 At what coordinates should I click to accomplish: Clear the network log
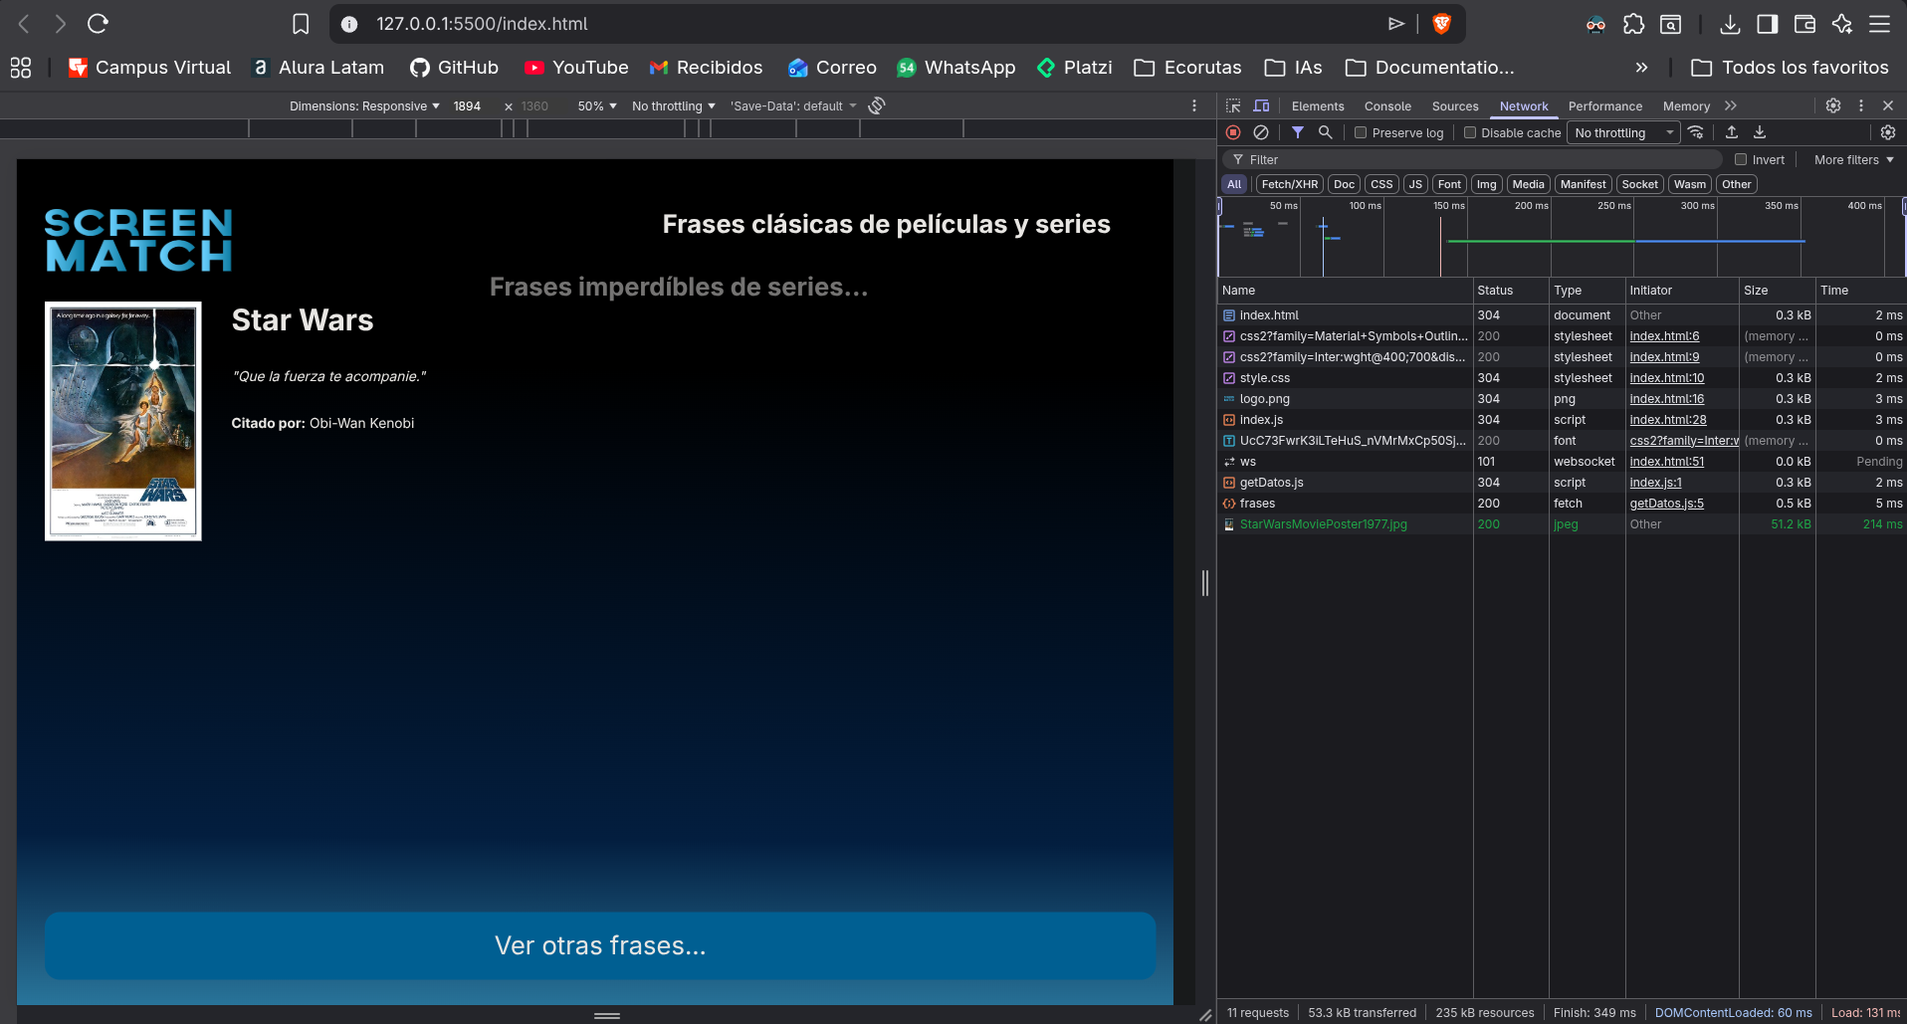coord(1261,132)
